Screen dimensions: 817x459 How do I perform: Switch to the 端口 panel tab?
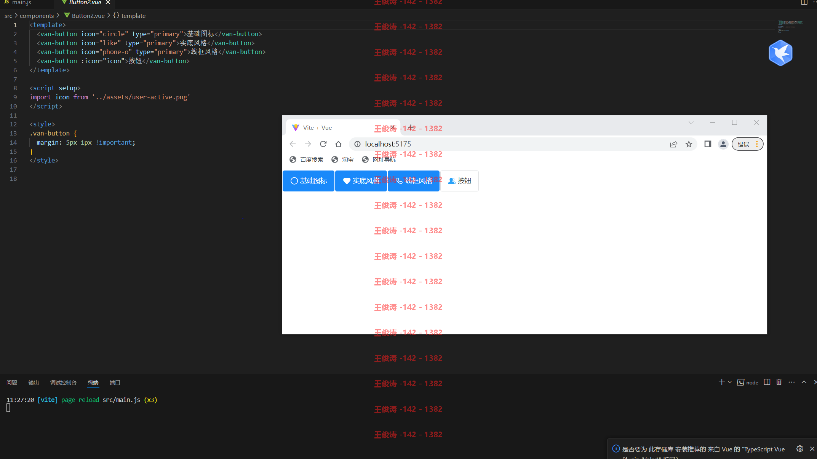[115, 382]
